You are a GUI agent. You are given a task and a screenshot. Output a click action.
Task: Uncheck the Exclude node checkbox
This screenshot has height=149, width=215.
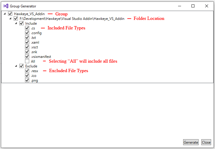click(21, 66)
